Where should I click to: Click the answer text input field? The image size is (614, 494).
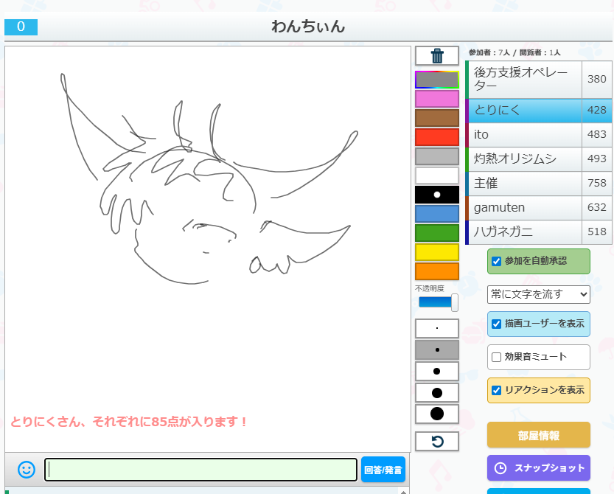tap(201, 470)
